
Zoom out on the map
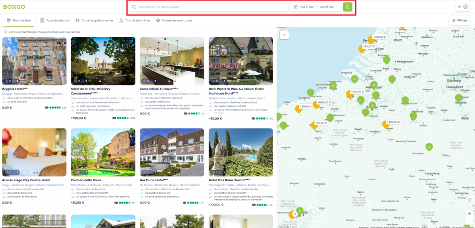(469, 222)
